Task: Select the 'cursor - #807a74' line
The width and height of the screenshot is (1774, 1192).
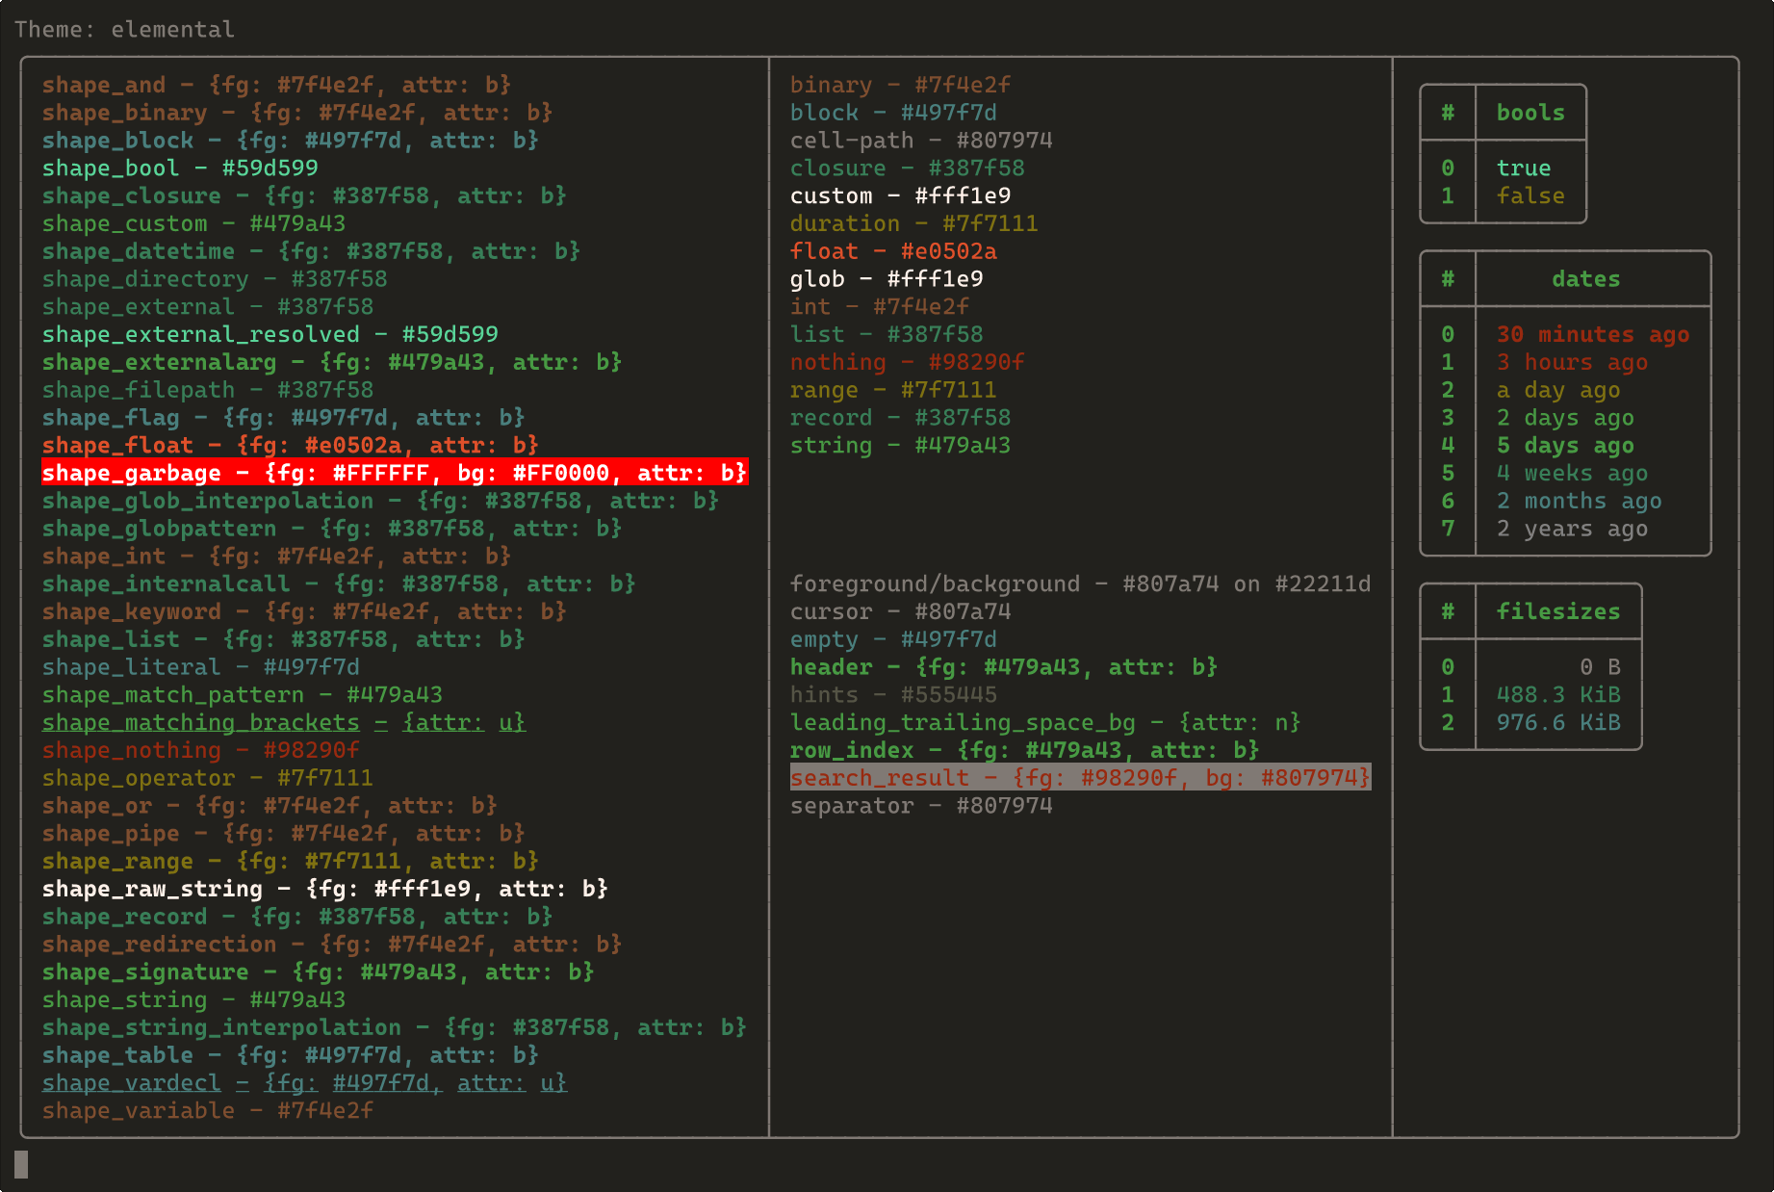Action: 901,612
